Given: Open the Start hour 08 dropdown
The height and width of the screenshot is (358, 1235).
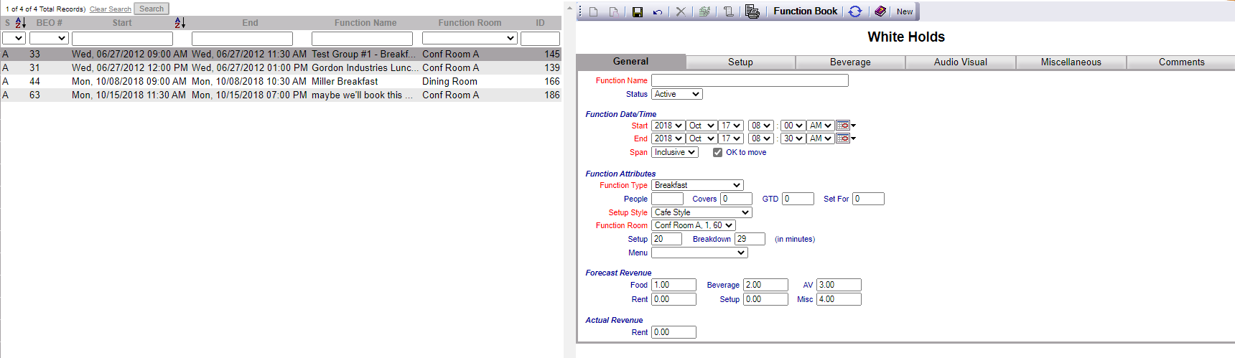Looking at the screenshot, I should click(x=760, y=126).
